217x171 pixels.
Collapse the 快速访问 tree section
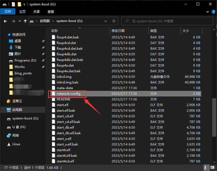point(6,35)
